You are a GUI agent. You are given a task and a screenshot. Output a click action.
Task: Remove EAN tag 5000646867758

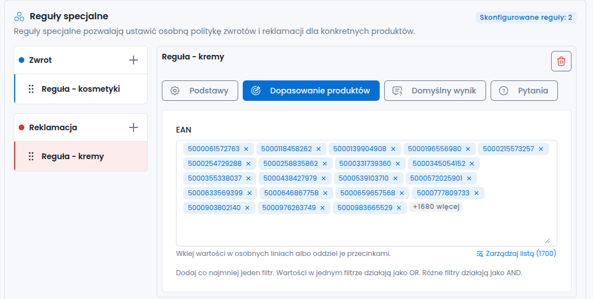[325, 193]
